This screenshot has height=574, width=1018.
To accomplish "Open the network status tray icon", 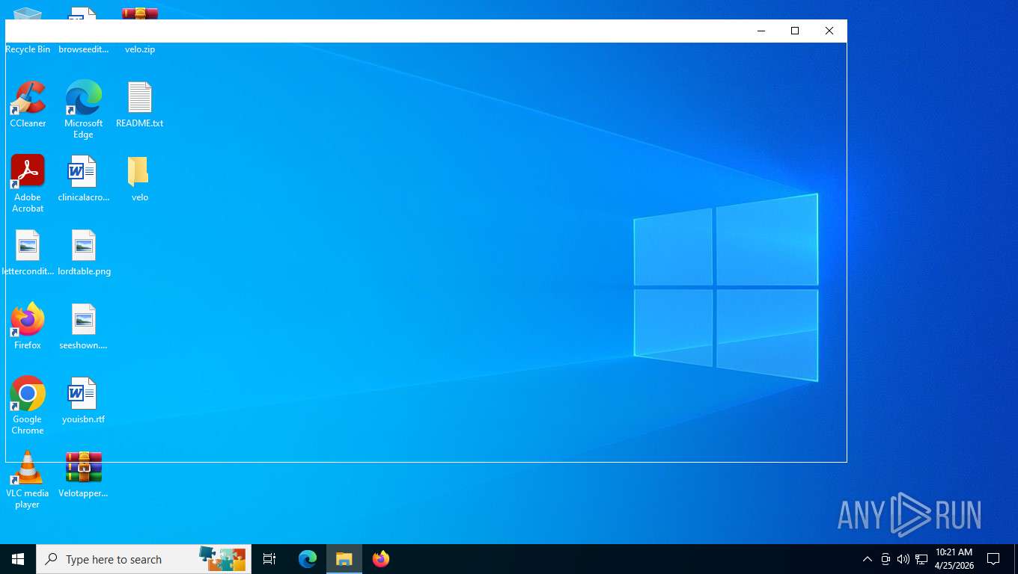I will click(921, 559).
